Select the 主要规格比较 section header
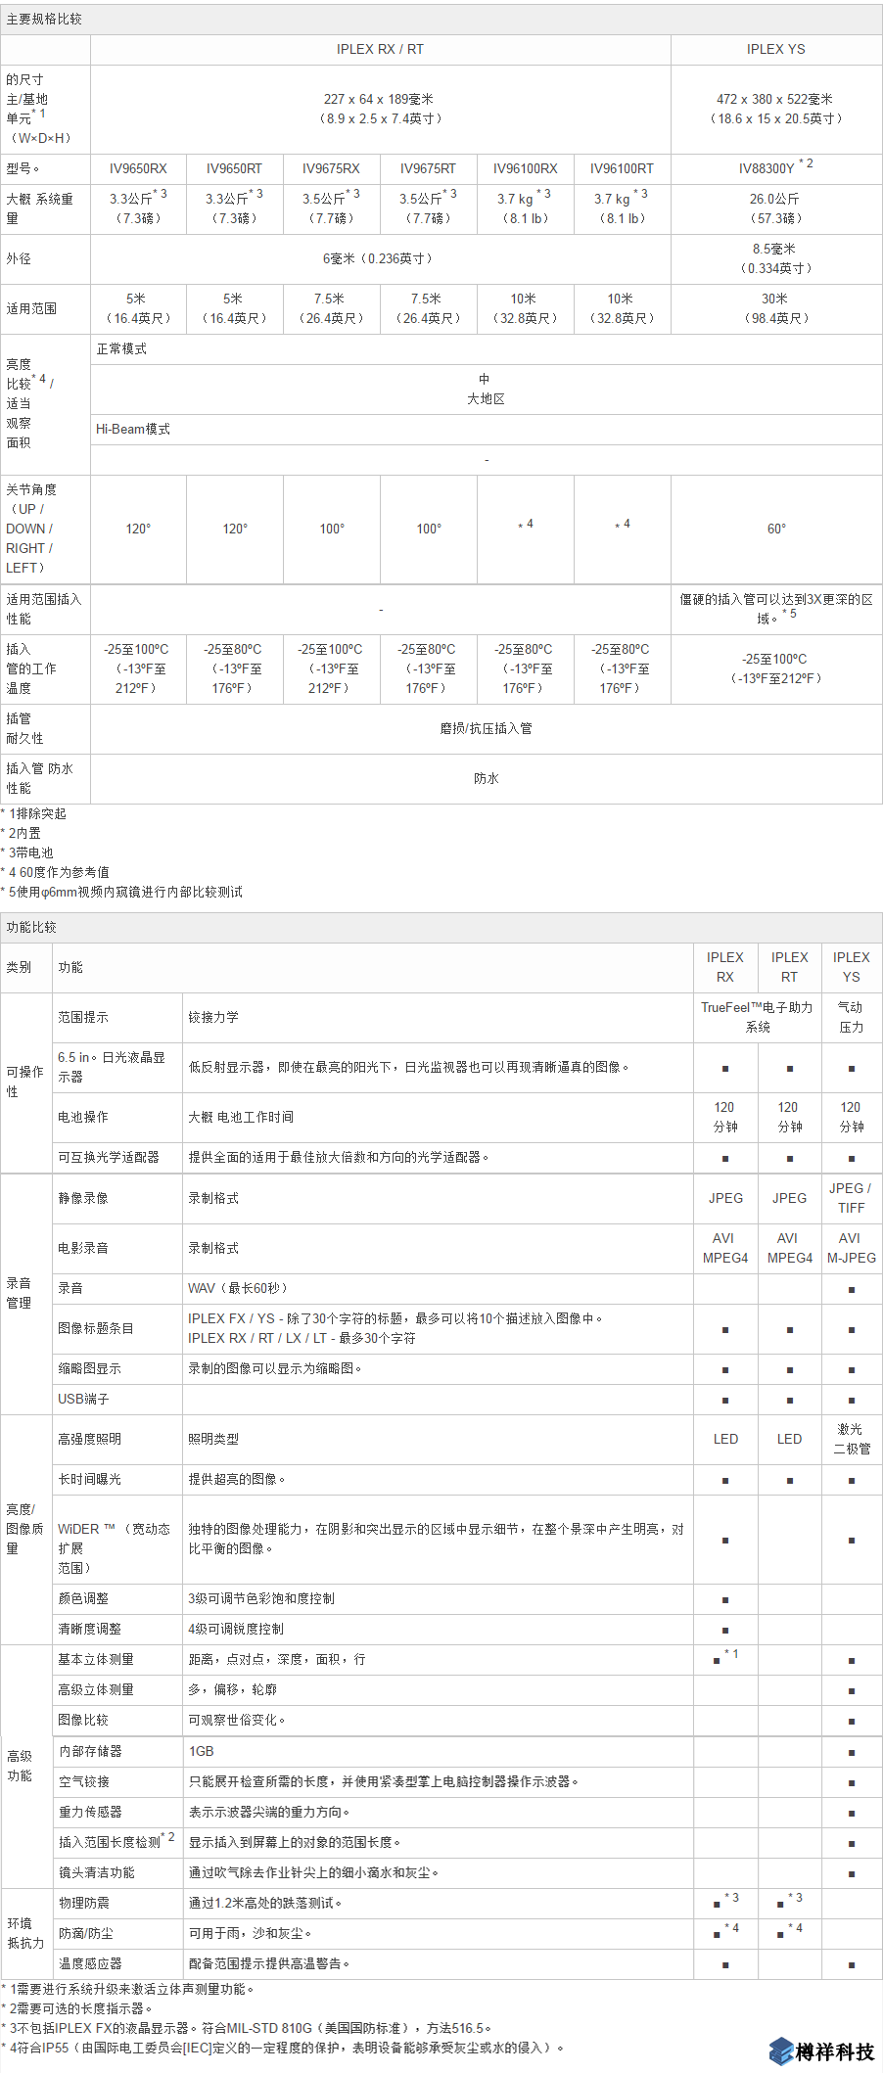The width and height of the screenshot is (883, 2073). [45, 20]
